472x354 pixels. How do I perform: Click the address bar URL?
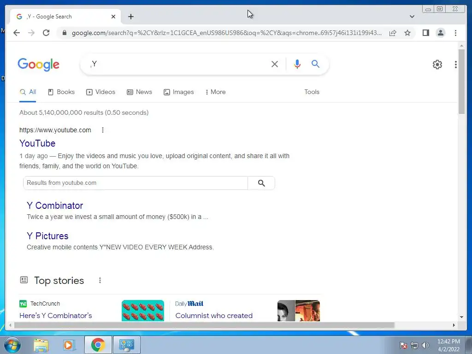click(x=227, y=33)
